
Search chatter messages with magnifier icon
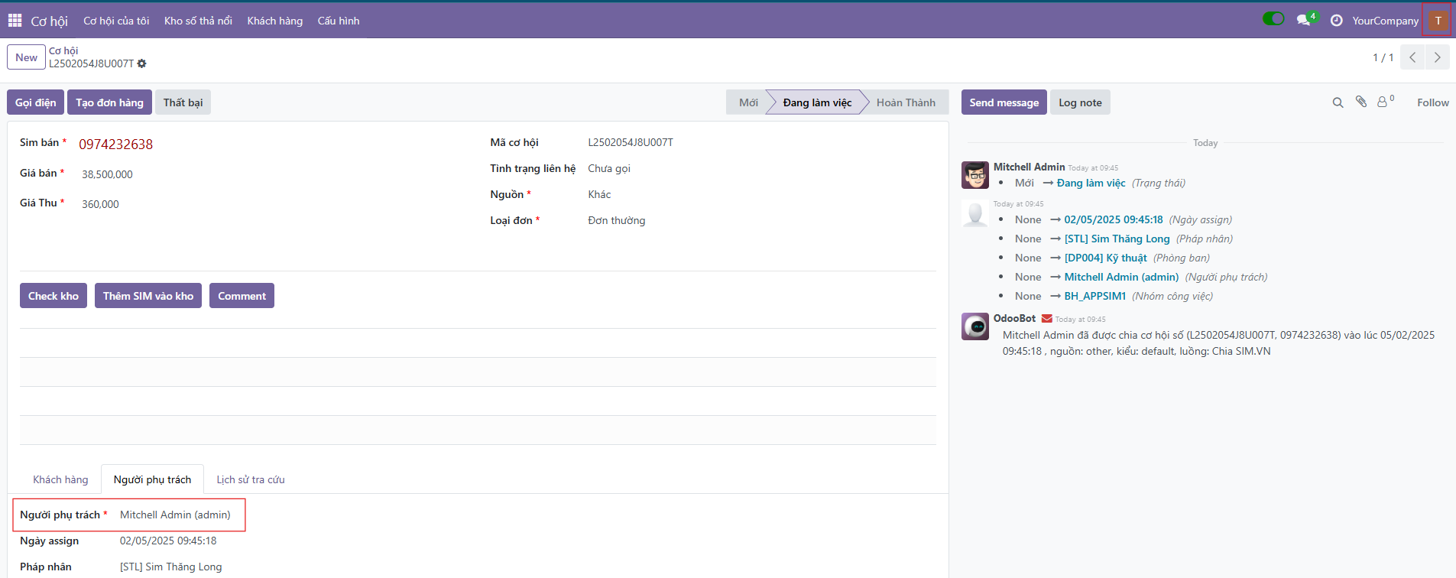point(1338,102)
